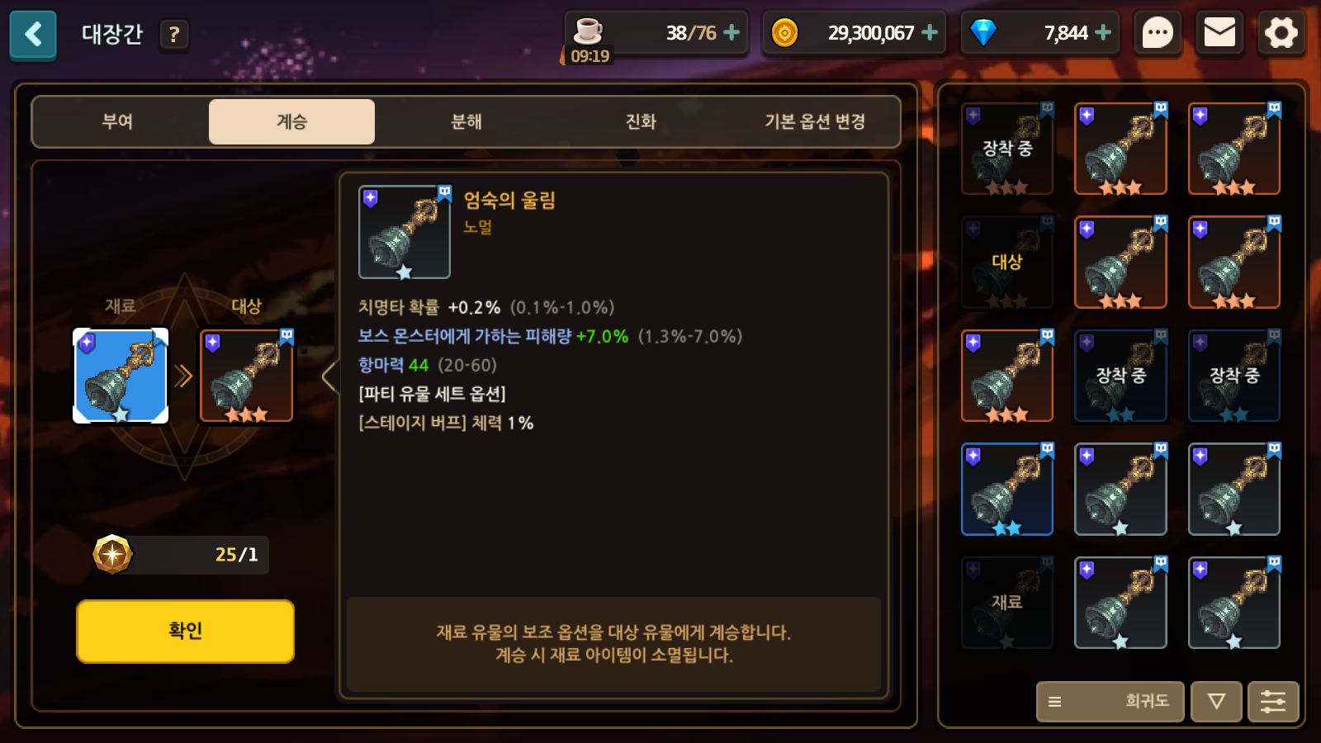Switch to the 부여 tab
The width and height of the screenshot is (1321, 743).
click(117, 121)
